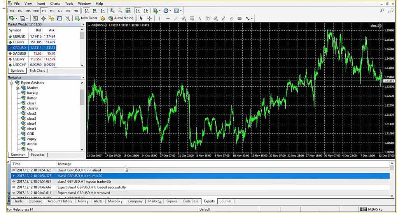Screen dimensions: 397x213
Task: Open the Journal tab in Terminal
Action: (x=226, y=201)
